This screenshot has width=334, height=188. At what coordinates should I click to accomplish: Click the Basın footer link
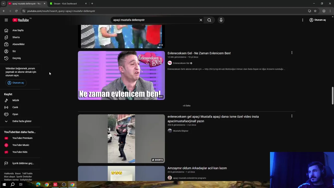(18, 174)
